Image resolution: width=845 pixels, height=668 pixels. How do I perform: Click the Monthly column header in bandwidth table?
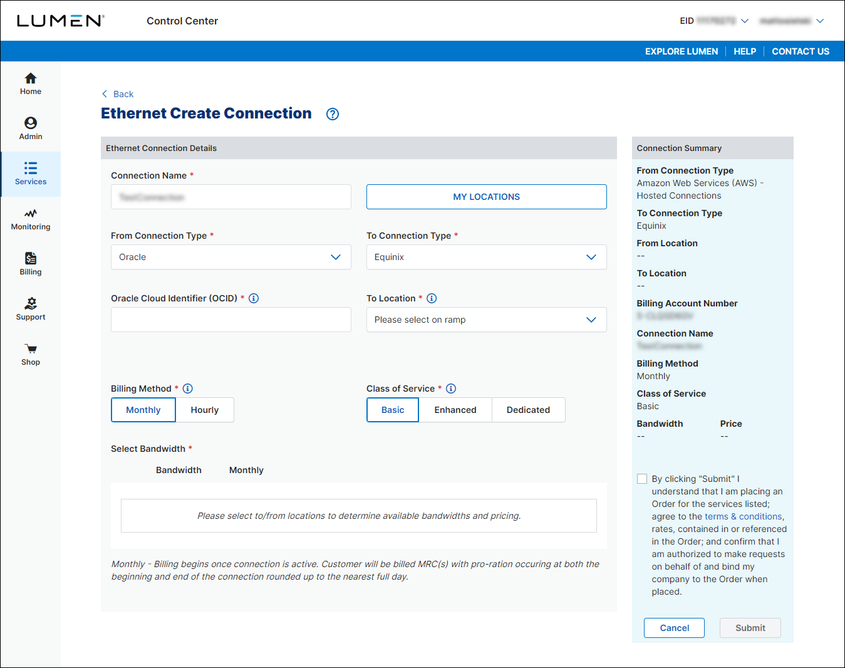[x=246, y=470]
